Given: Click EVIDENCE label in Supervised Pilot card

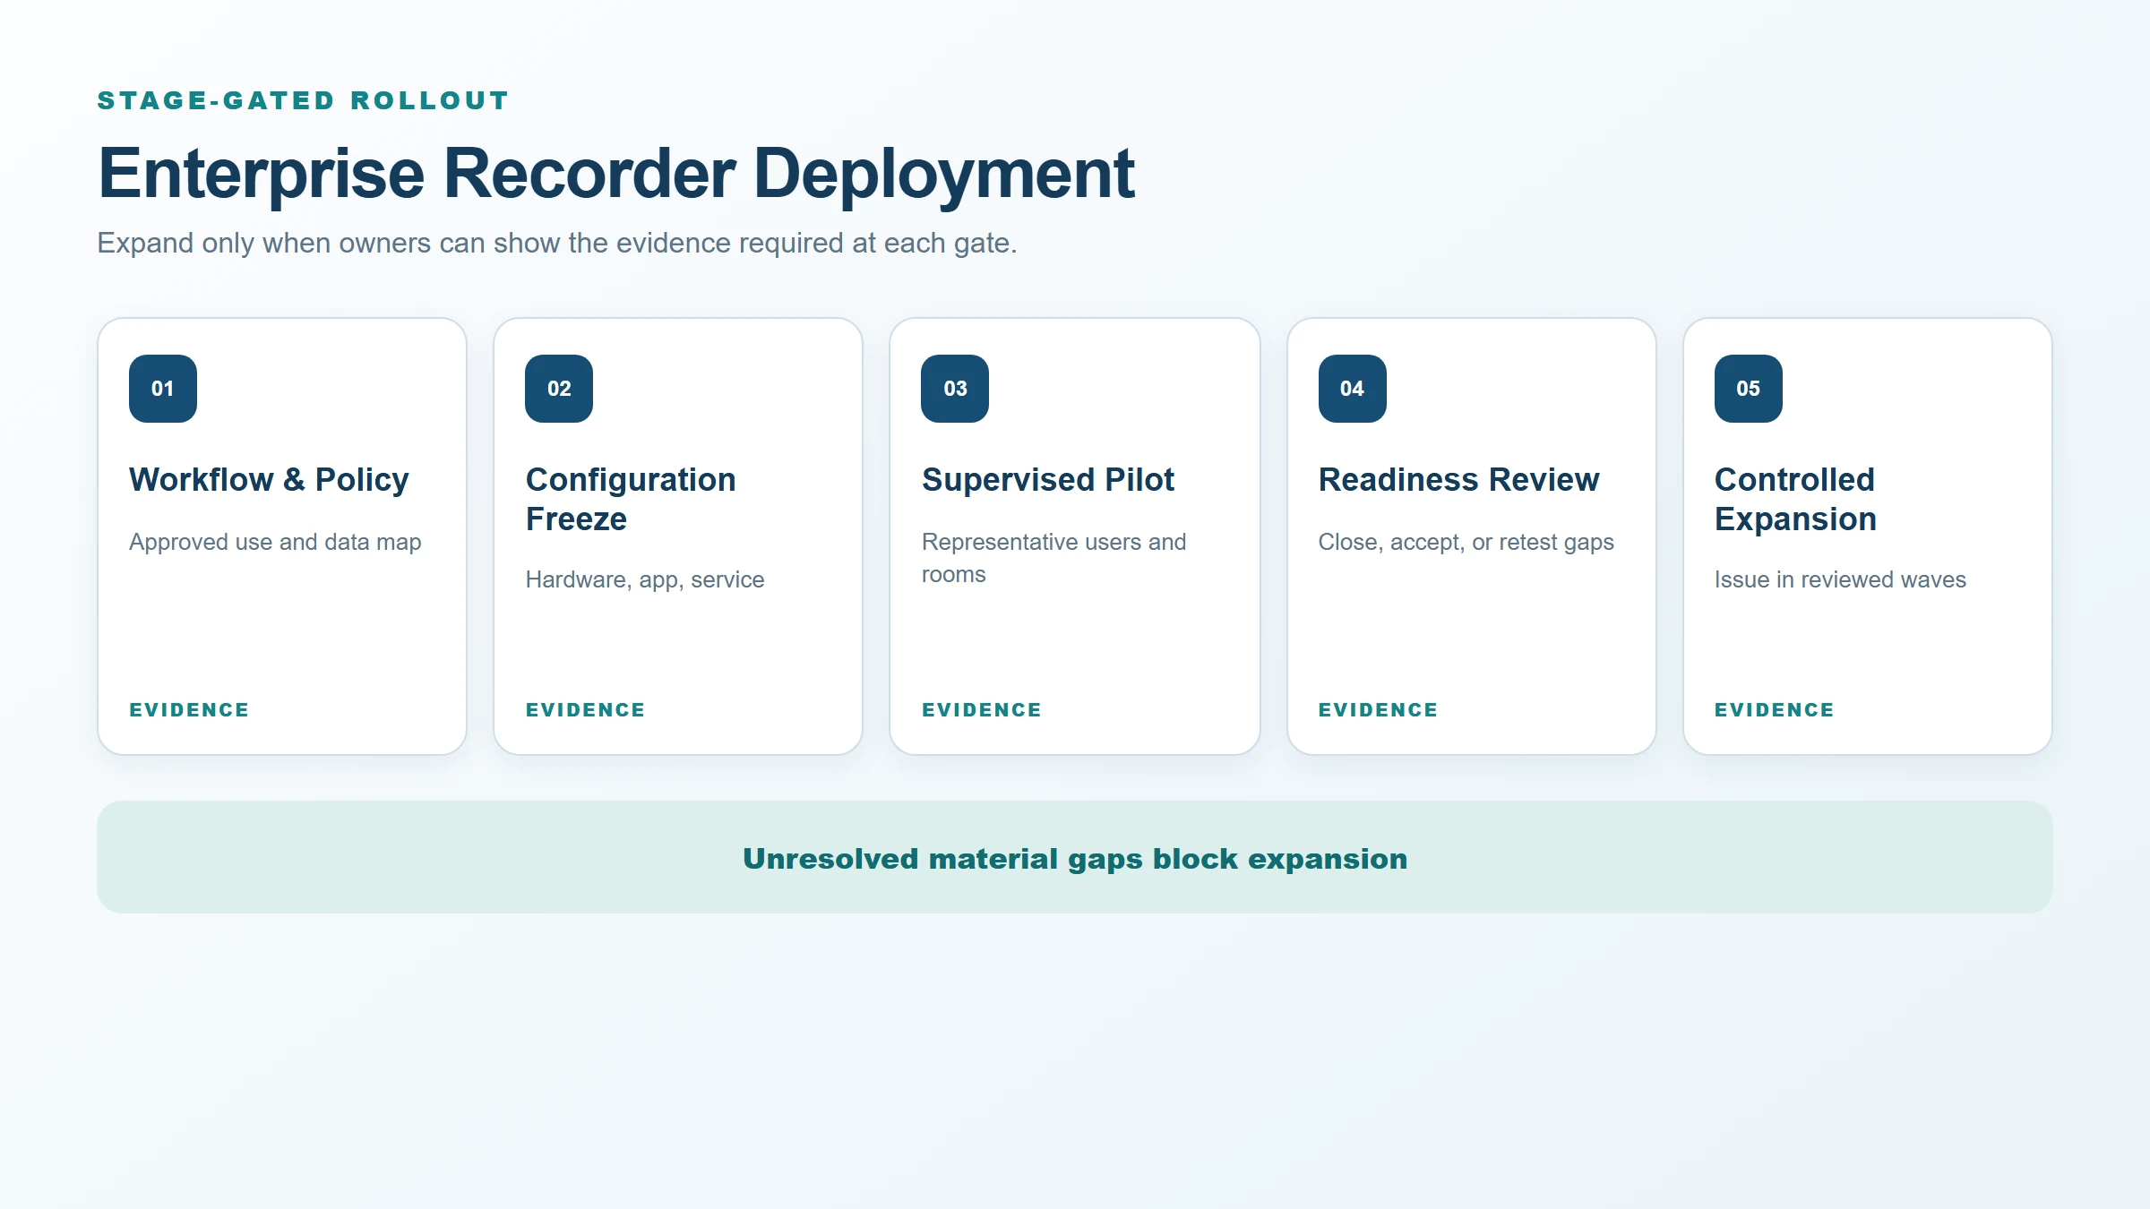Looking at the screenshot, I should pos(982,710).
